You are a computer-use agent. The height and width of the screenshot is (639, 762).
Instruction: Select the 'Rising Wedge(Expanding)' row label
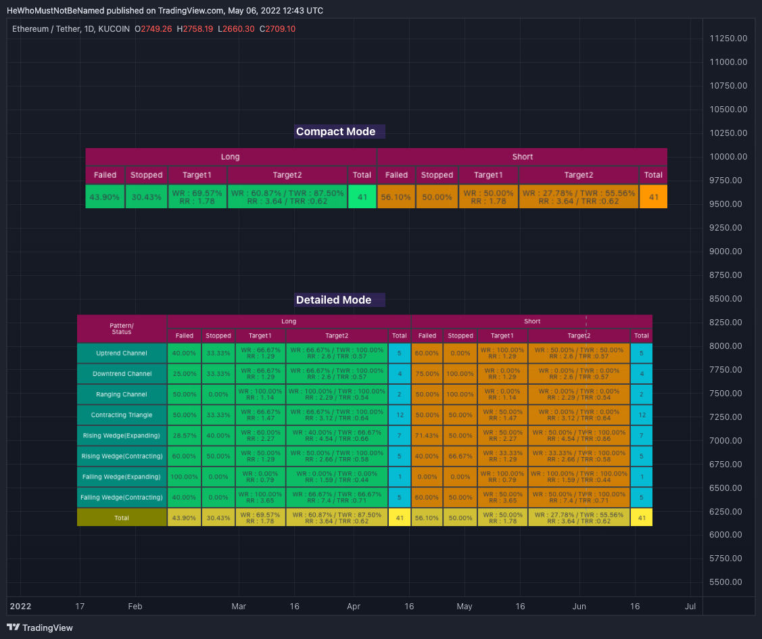pyautogui.click(x=122, y=436)
